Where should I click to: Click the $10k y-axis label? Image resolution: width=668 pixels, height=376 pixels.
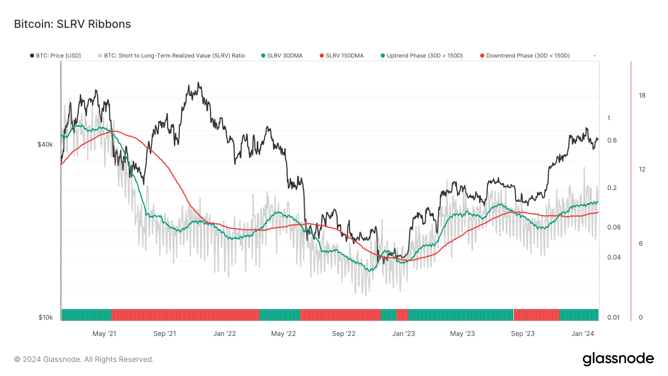tap(45, 317)
